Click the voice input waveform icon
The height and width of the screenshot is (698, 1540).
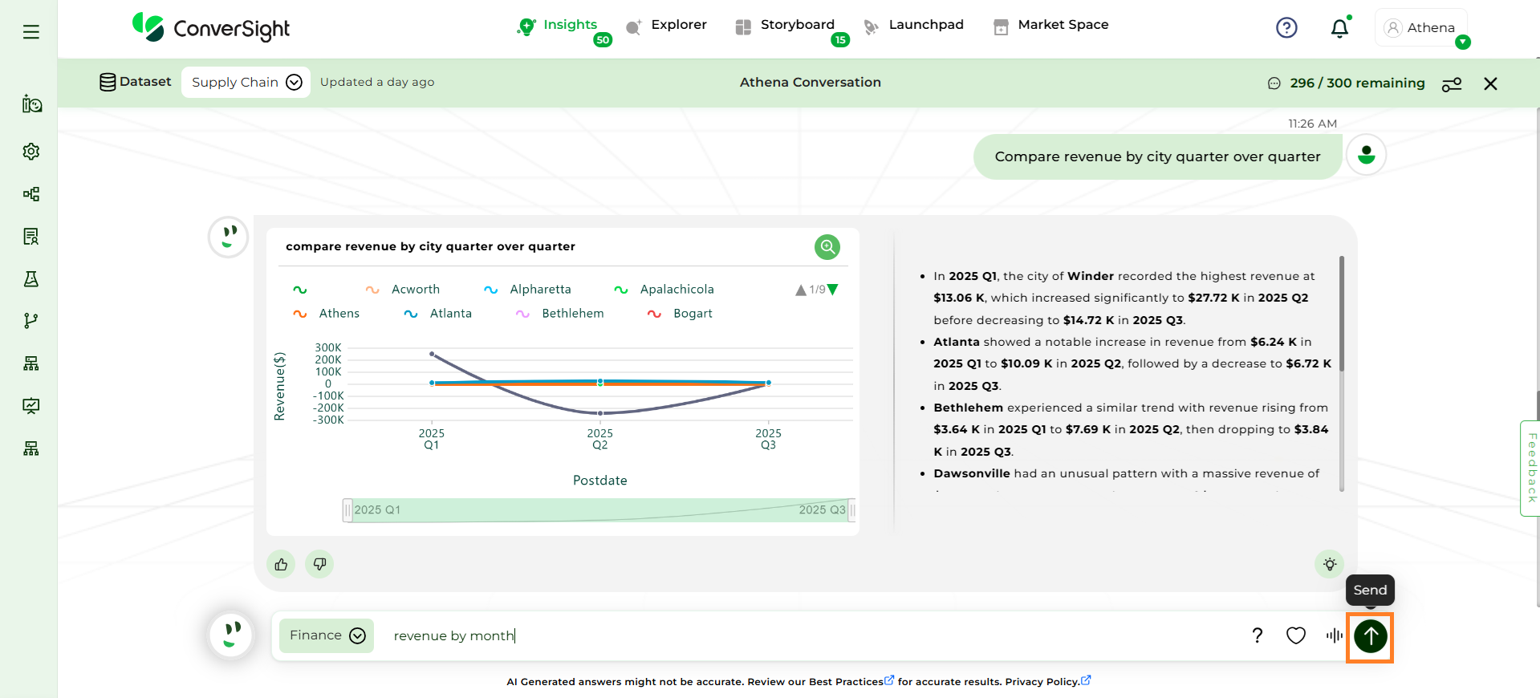pos(1334,635)
